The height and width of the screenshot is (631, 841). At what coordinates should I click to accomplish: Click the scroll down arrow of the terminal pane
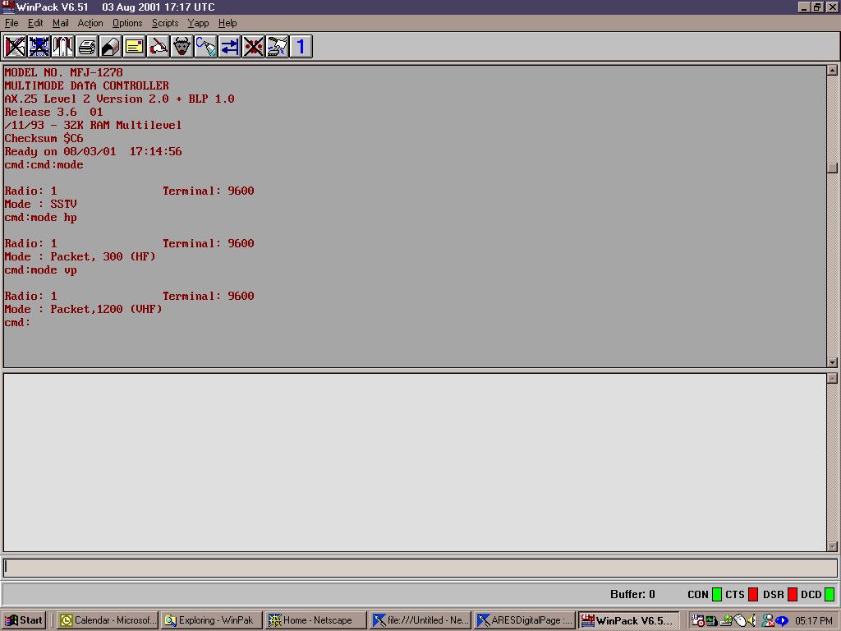[832, 362]
